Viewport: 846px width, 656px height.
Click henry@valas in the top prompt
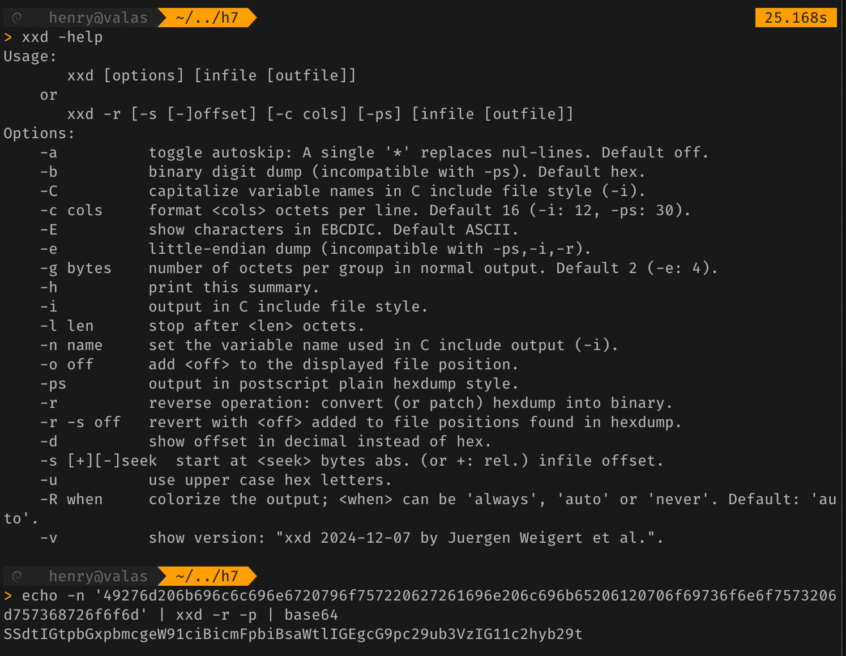click(x=98, y=18)
